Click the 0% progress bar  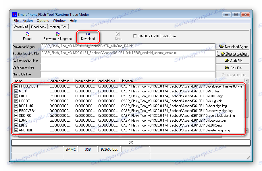click(x=131, y=143)
